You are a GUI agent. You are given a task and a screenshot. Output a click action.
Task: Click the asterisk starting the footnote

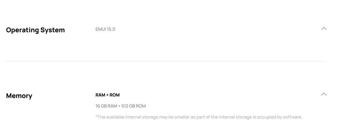(x=96, y=116)
